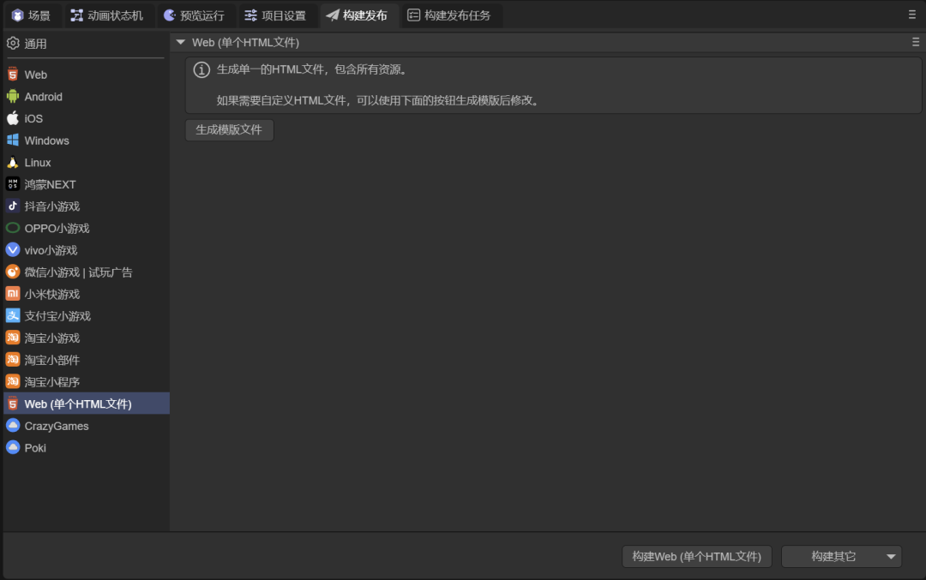Select the 构建发布 tab

358,15
